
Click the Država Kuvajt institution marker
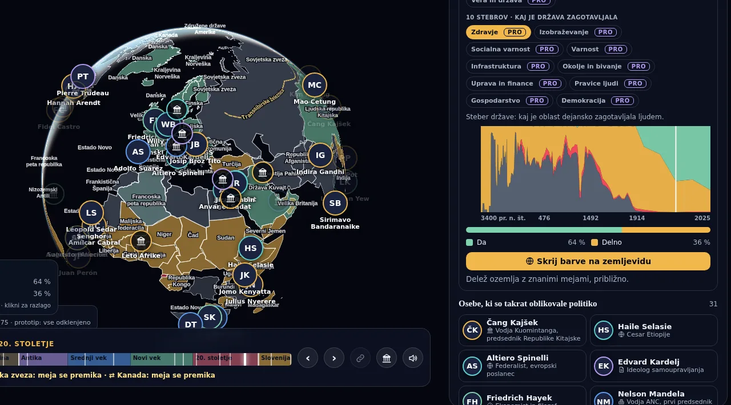pos(263,172)
